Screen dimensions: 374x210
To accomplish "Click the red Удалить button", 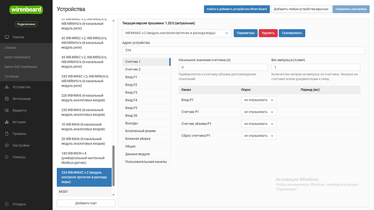I will 268,33.
